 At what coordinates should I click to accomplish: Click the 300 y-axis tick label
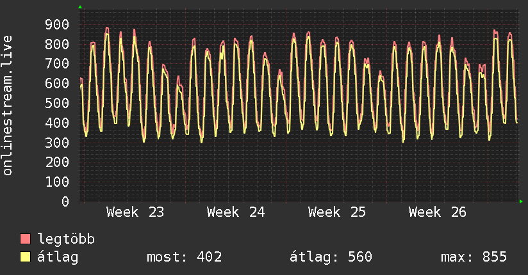[x=57, y=143]
